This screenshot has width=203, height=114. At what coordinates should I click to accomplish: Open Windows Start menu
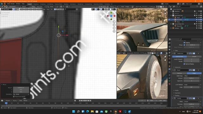click(74, 111)
